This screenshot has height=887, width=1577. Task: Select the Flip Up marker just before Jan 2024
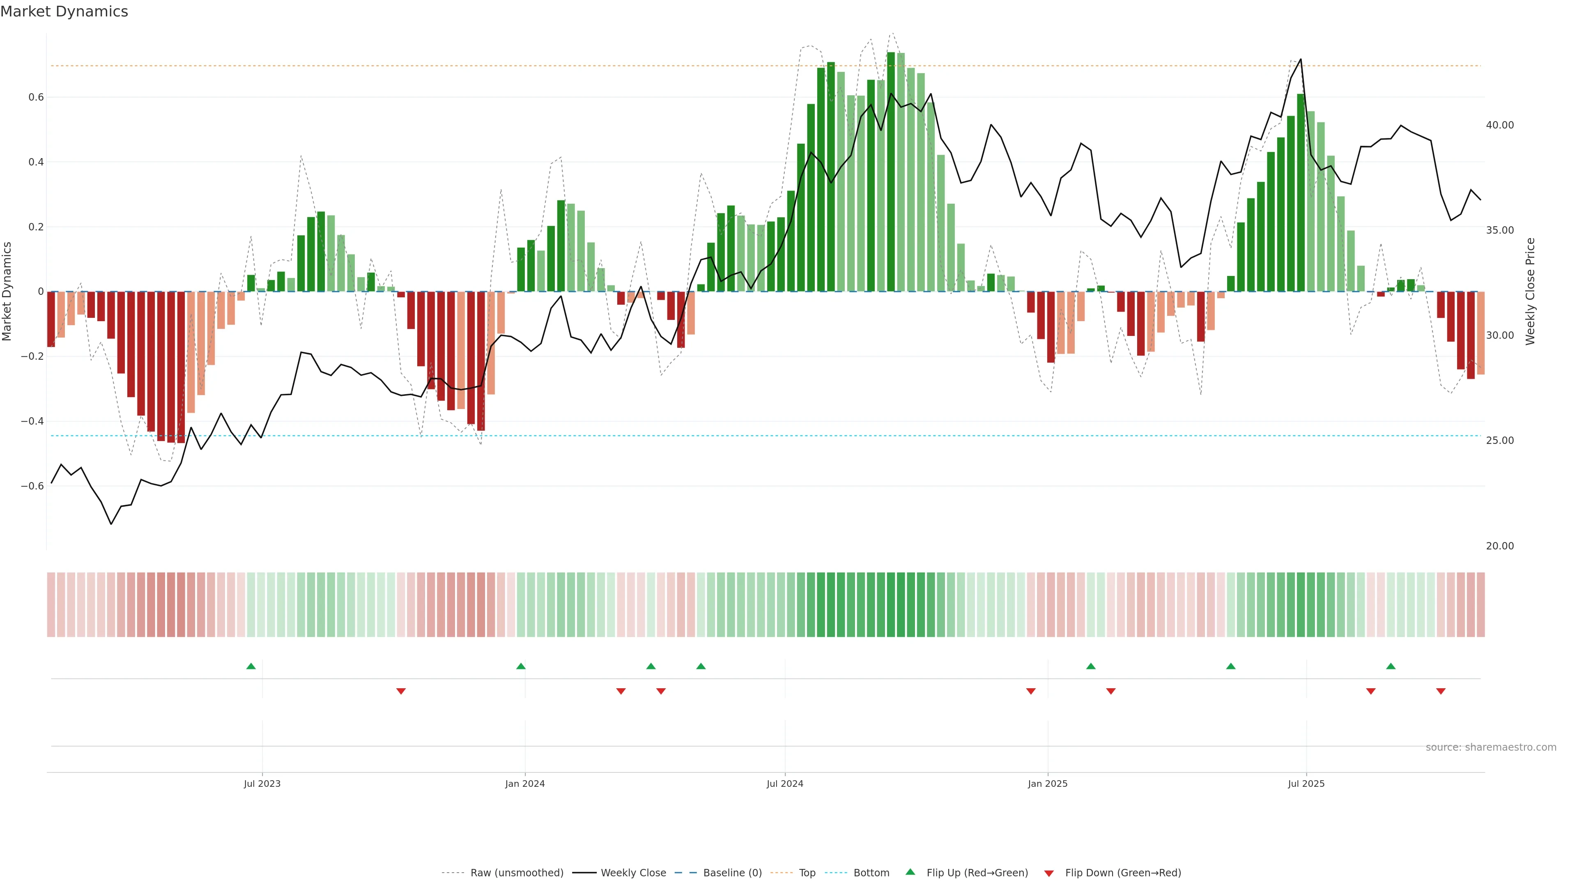pos(521,666)
